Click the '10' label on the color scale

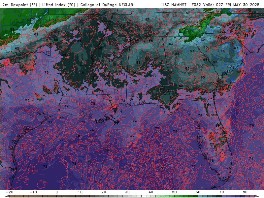[80, 192]
